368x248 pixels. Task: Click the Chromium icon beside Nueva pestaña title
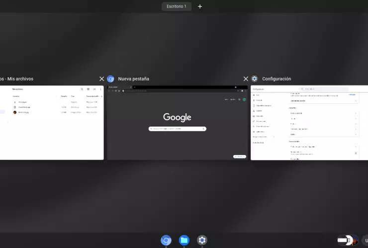(110, 79)
